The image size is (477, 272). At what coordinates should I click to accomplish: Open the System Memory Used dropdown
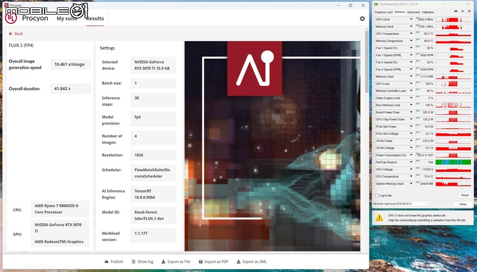pos(411,184)
